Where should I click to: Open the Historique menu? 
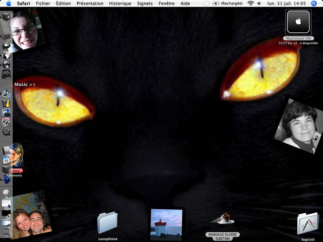coord(120,3)
